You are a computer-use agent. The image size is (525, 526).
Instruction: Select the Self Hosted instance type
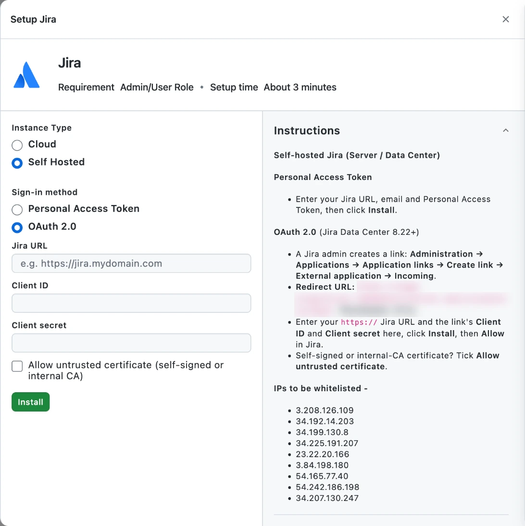point(17,163)
